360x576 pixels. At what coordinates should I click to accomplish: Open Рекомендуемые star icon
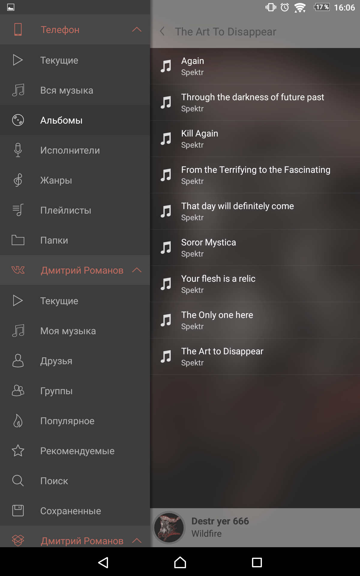pyautogui.click(x=18, y=451)
